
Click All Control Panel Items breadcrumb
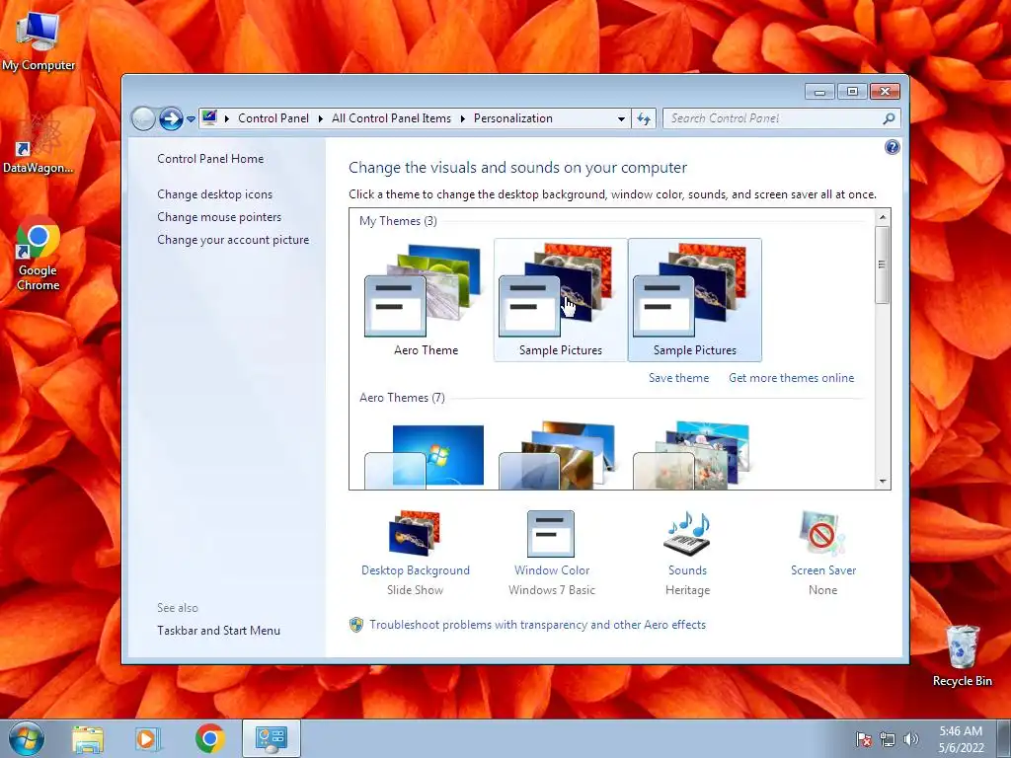point(391,118)
